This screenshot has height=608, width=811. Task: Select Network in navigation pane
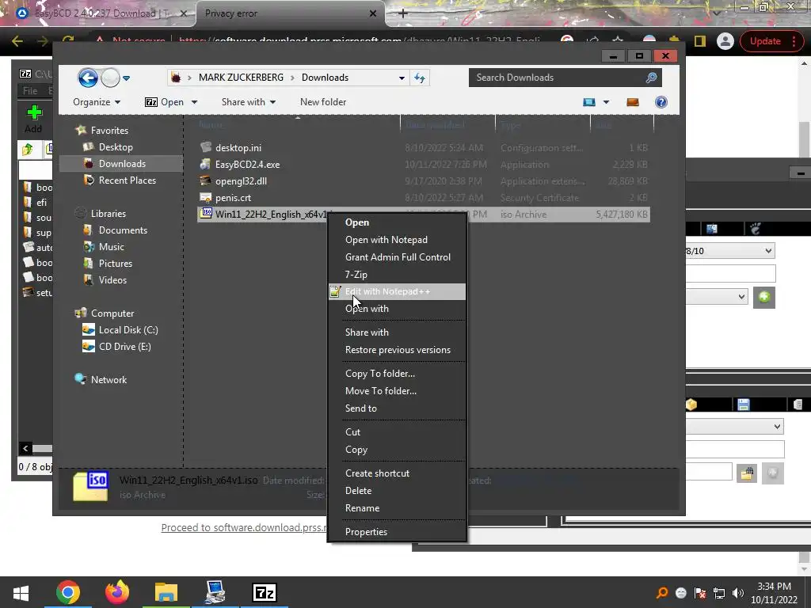(109, 379)
